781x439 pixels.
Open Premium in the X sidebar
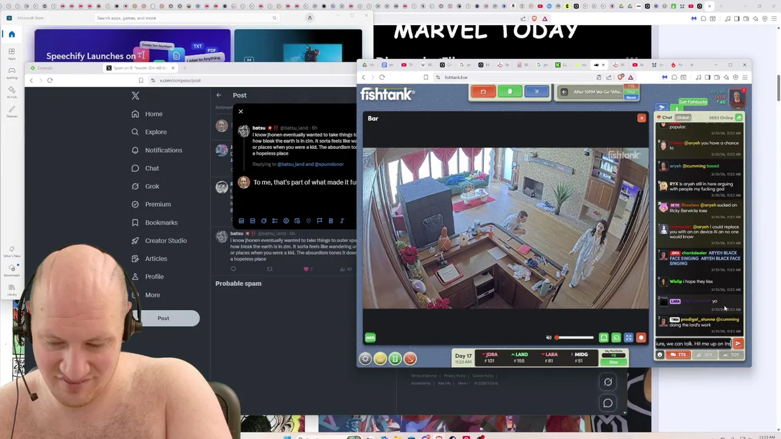(x=151, y=204)
